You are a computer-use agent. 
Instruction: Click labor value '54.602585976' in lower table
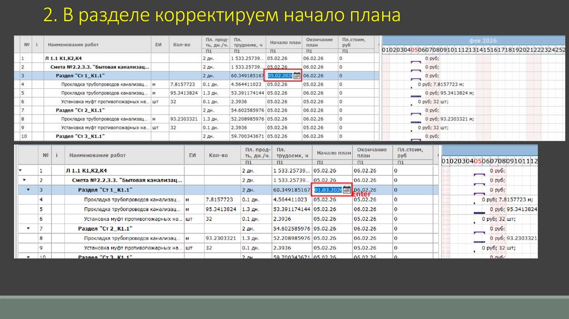[x=292, y=228]
